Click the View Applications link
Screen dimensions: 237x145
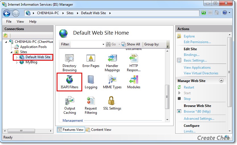[x=197, y=68]
